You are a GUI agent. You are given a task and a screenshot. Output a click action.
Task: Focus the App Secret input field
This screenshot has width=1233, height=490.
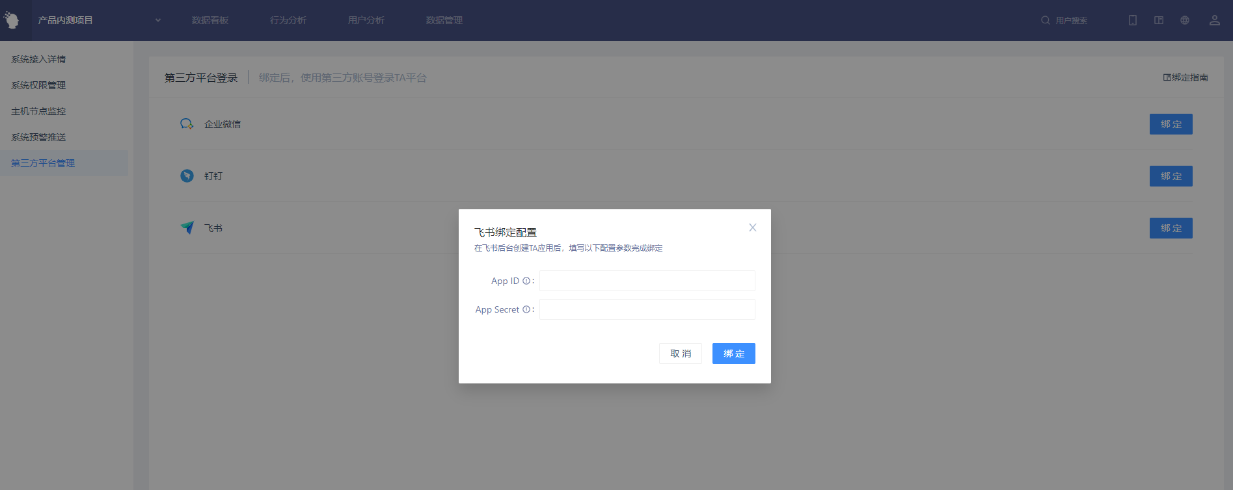[647, 309]
